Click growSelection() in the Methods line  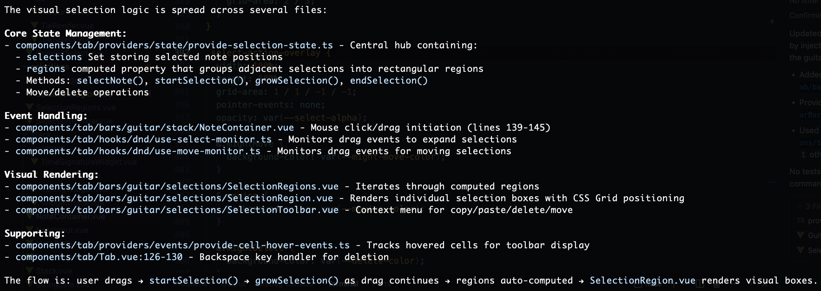click(296, 80)
